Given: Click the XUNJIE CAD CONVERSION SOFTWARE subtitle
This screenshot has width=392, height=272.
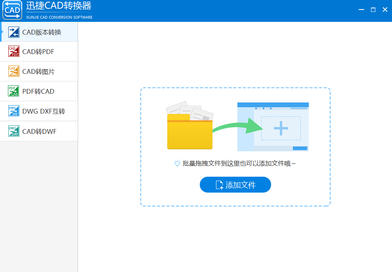Looking at the screenshot, I should [59, 17].
